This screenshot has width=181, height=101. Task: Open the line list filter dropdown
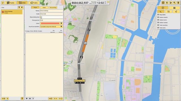tap(21, 8)
